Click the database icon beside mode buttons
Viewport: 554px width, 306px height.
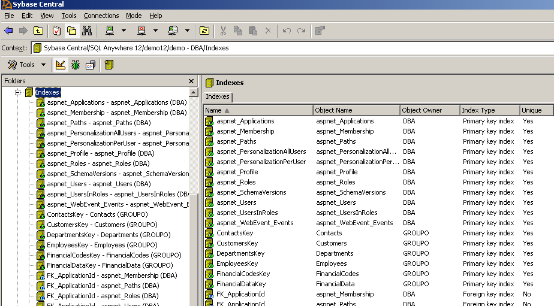coord(109,65)
